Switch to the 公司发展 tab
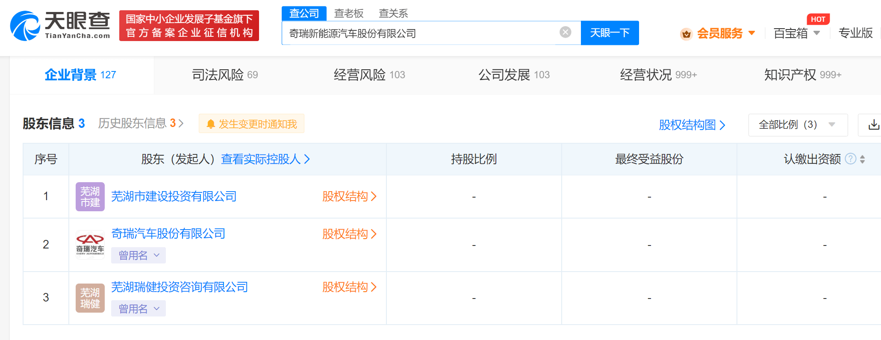This screenshot has height=340, width=881. pyautogui.click(x=514, y=75)
